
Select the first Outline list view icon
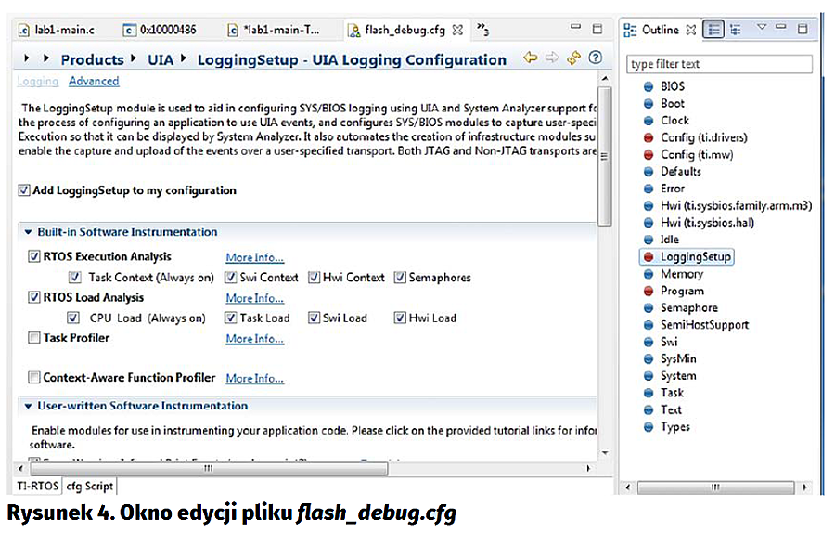click(x=713, y=30)
